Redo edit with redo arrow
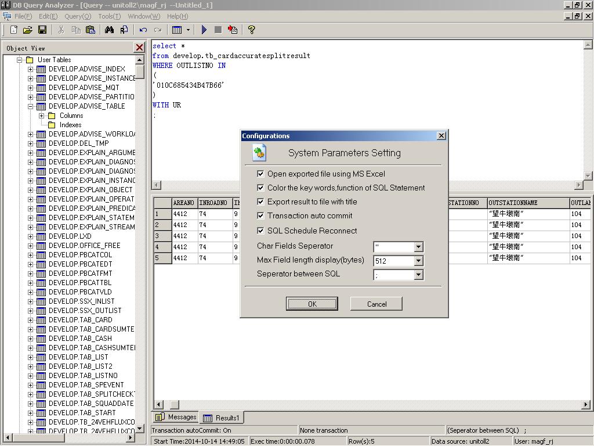 (x=158, y=30)
